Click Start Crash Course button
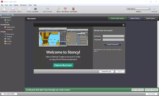The image size is (159, 96). [138, 90]
